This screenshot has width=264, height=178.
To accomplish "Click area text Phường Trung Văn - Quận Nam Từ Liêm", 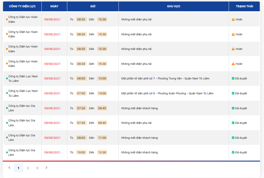I will click(x=183, y=79).
